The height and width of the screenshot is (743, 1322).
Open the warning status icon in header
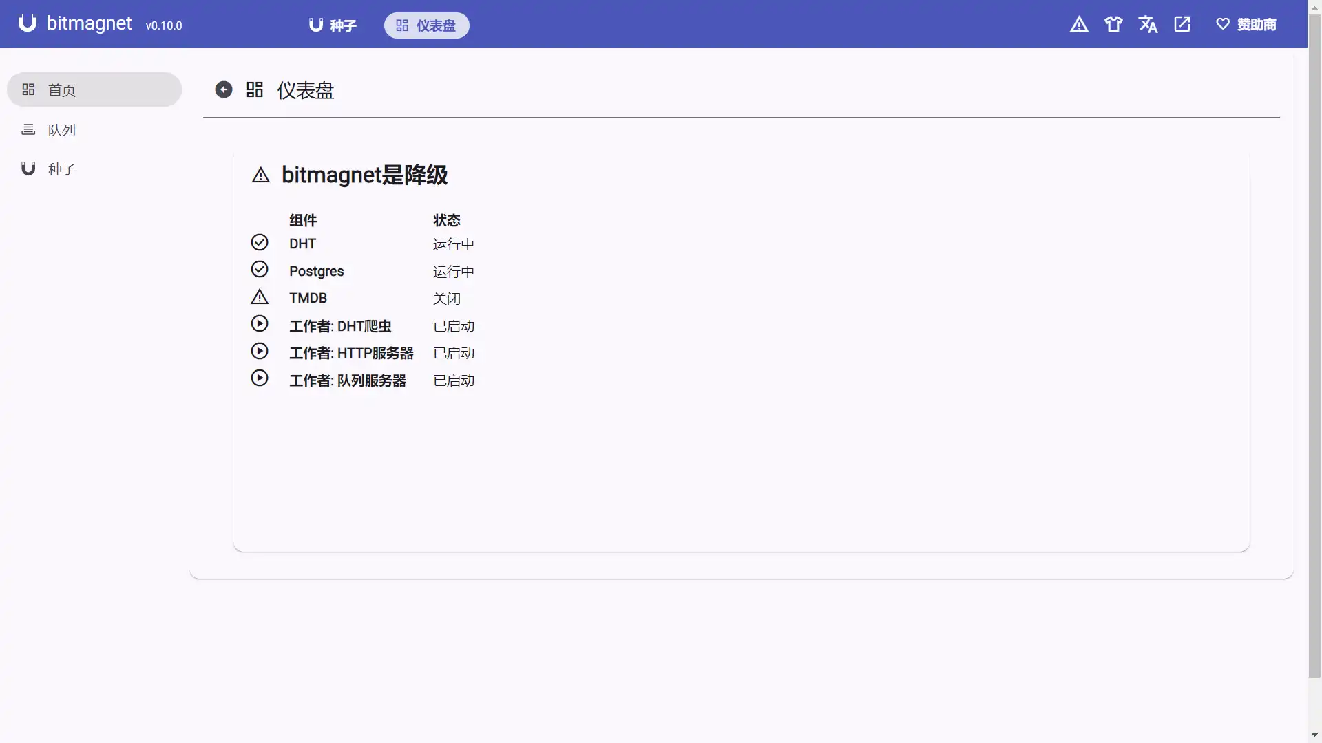click(x=1079, y=25)
